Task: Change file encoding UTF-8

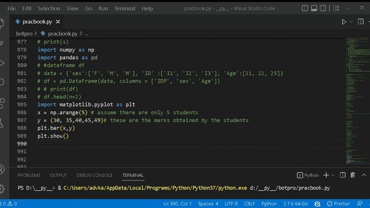Action: pyautogui.click(x=231, y=203)
